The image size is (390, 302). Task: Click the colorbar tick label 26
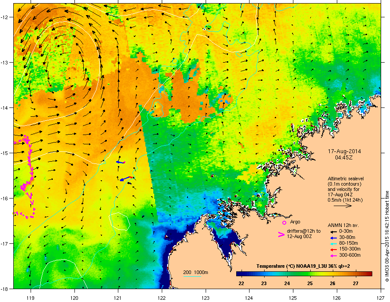click(332, 283)
